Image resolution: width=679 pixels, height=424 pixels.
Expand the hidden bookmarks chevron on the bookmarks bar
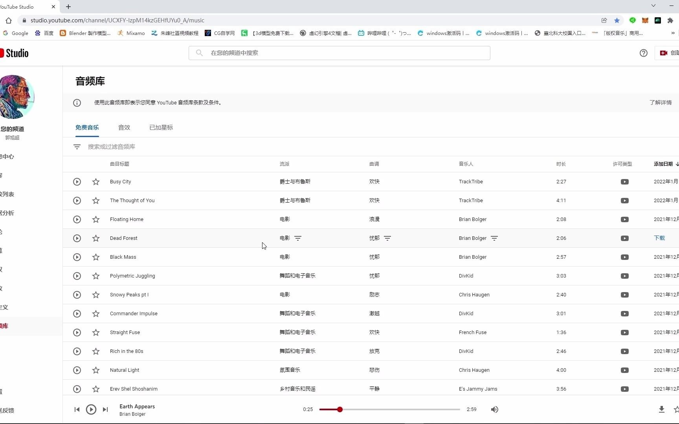click(673, 33)
